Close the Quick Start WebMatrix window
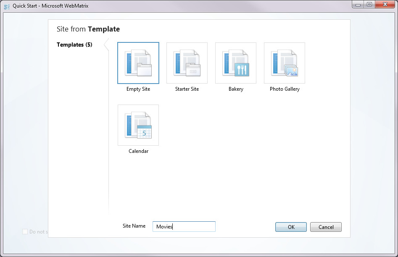The width and height of the screenshot is (398, 257). click(x=385, y=4)
